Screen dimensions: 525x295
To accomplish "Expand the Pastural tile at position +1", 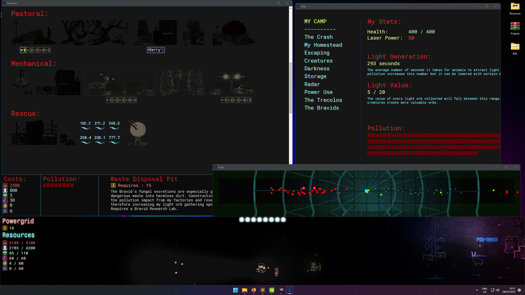I will pos(23,50).
